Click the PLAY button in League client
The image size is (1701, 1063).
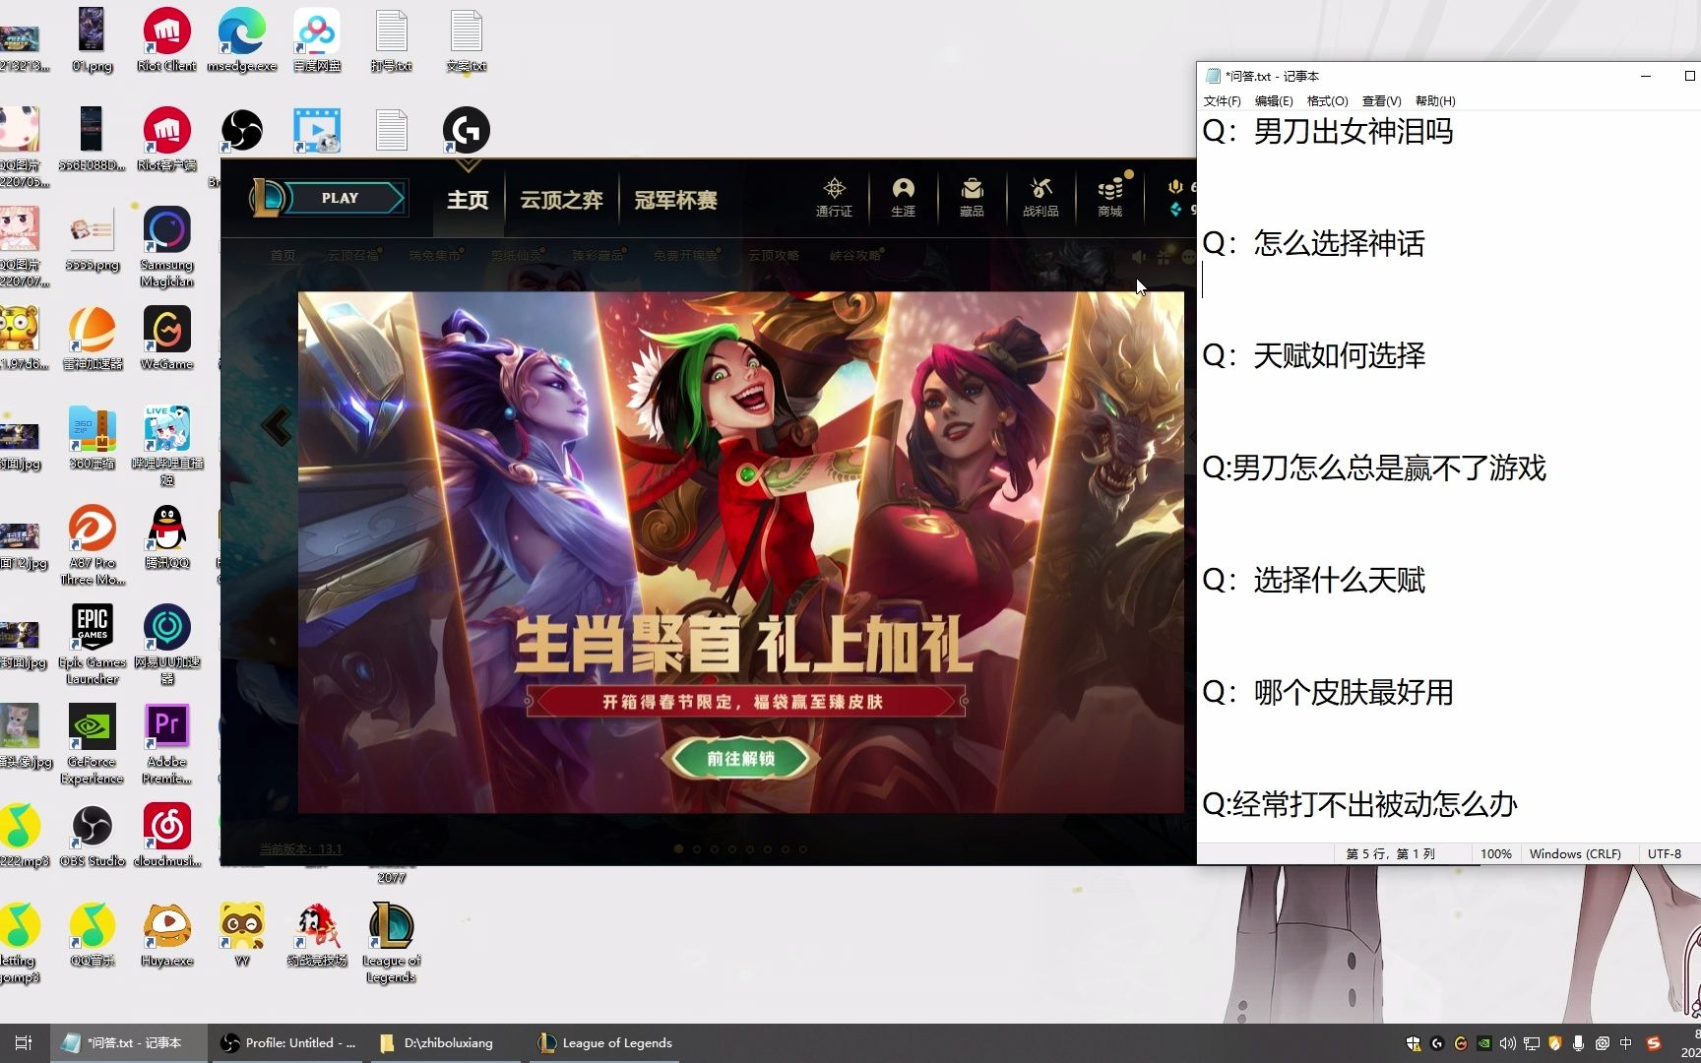[340, 198]
